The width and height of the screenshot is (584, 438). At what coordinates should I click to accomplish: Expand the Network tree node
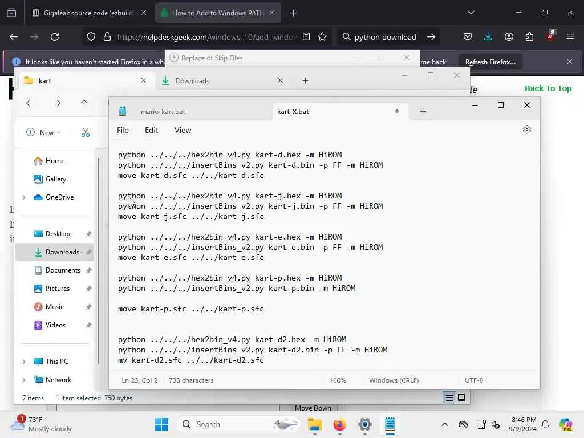point(24,380)
